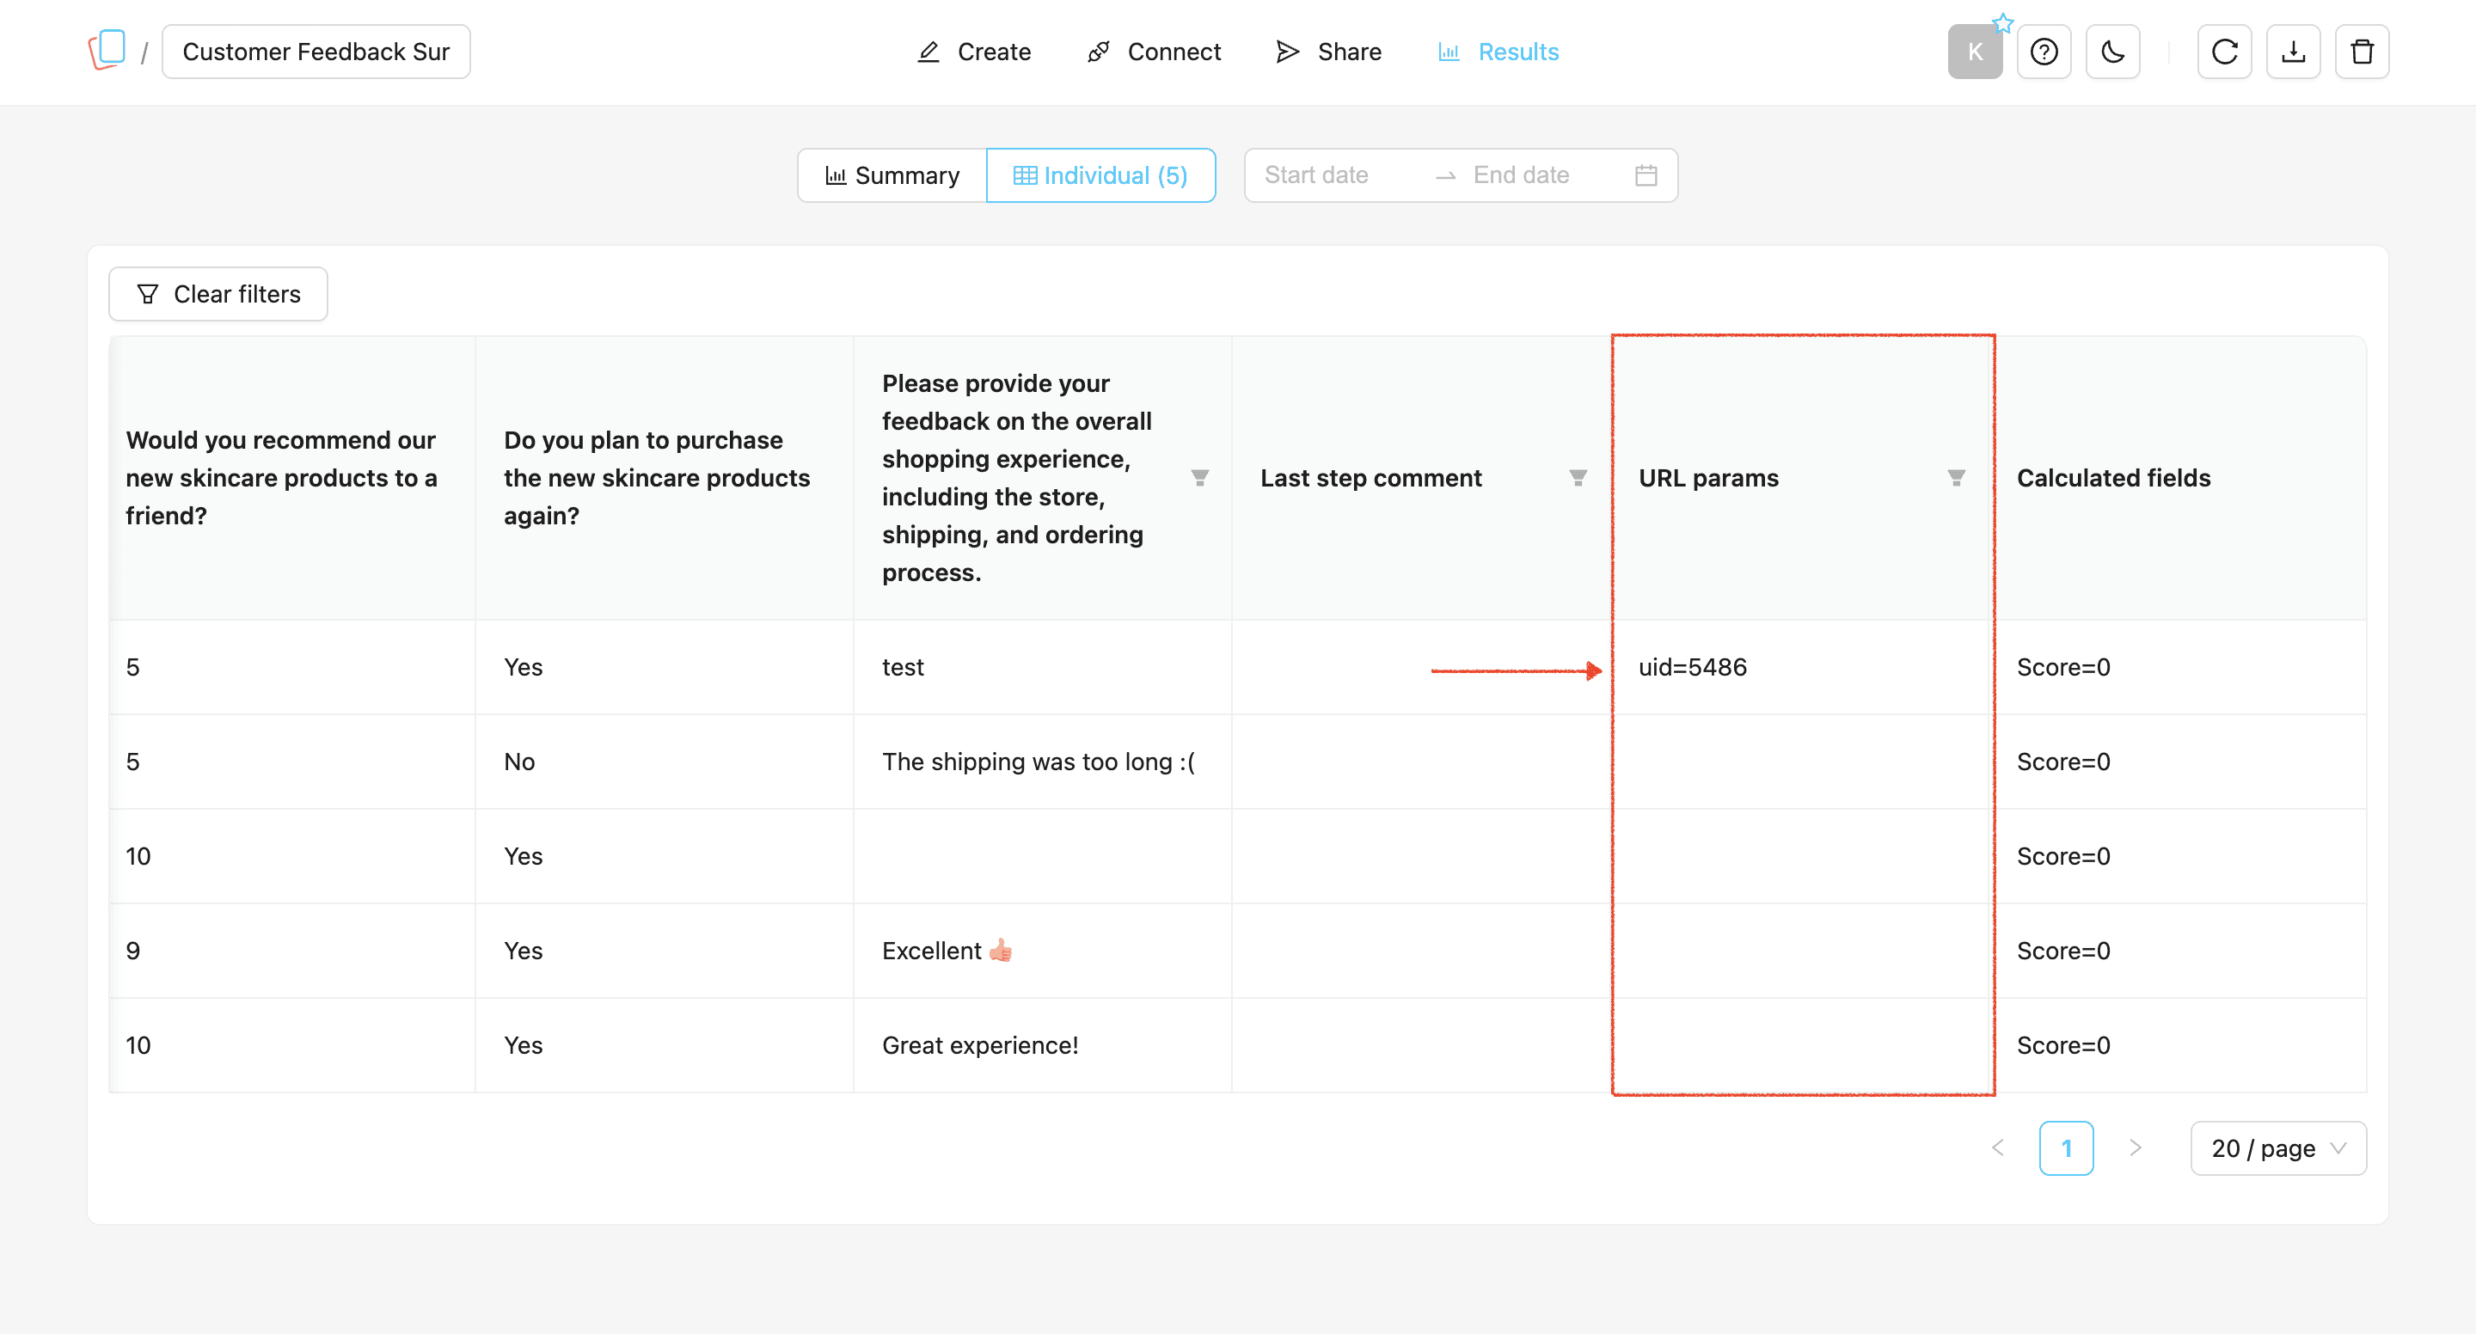Image resolution: width=2476 pixels, height=1334 pixels.
Task: Open the K user avatar
Action: [1974, 52]
